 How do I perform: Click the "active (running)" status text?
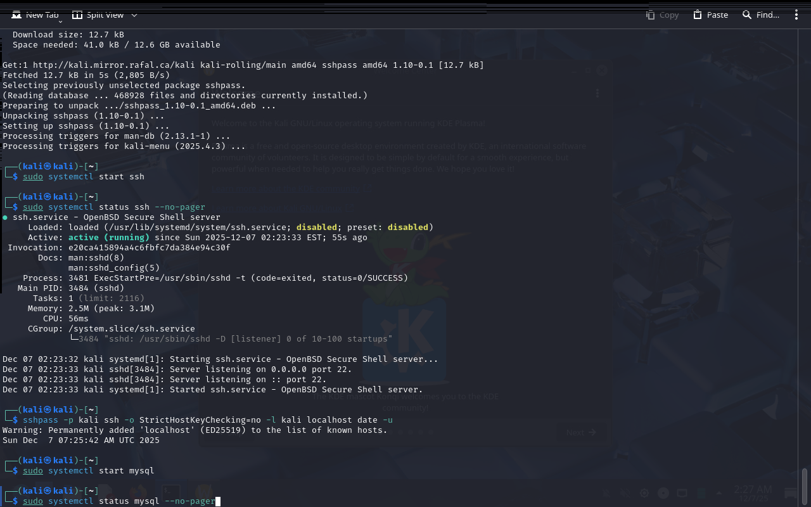click(x=108, y=238)
